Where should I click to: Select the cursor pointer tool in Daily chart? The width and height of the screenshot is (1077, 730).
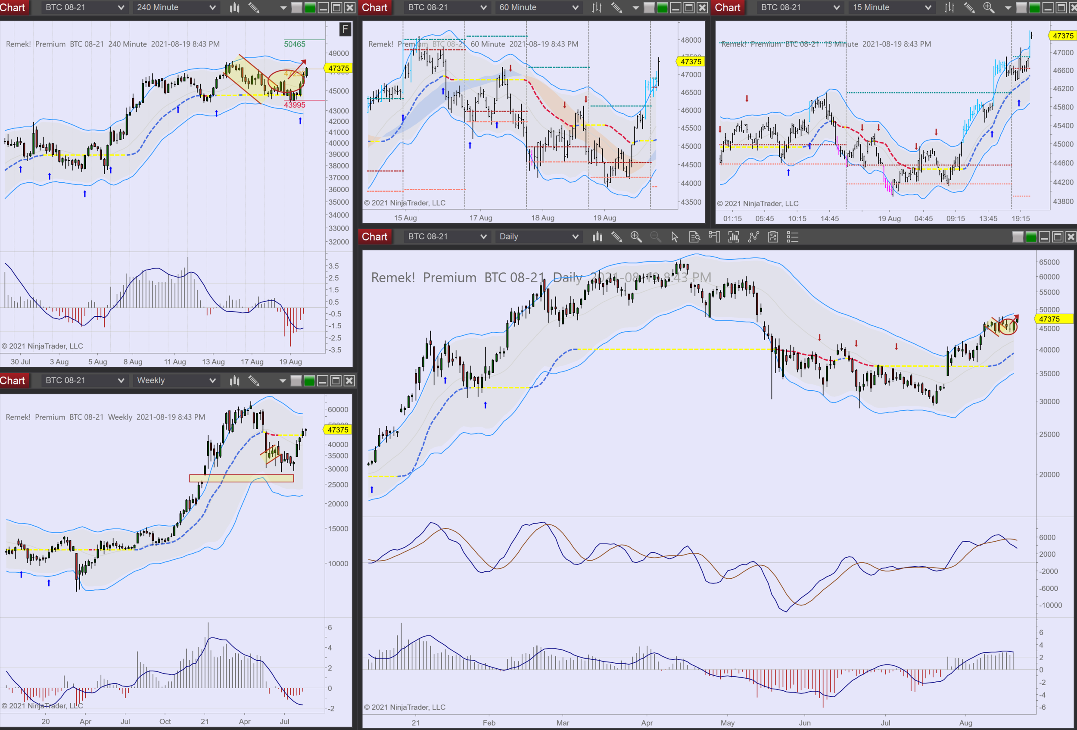point(675,237)
